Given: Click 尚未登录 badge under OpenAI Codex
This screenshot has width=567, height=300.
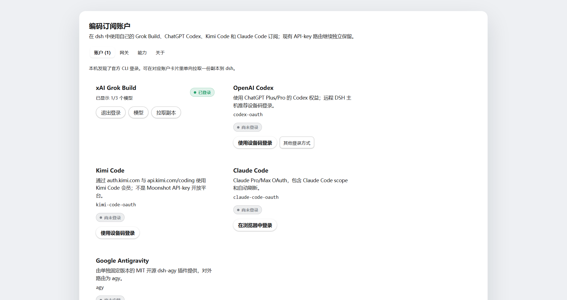Looking at the screenshot, I should coord(248,127).
